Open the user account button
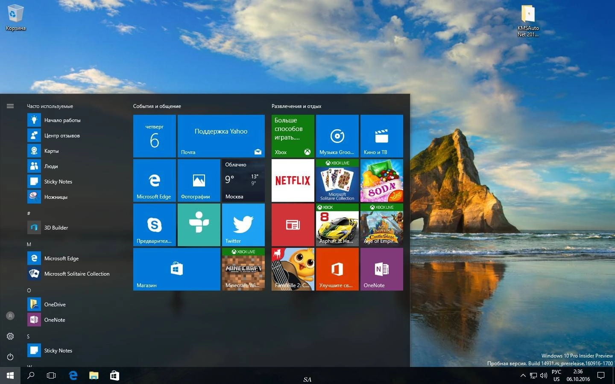Screen dimensions: 615x384 (x=10, y=316)
